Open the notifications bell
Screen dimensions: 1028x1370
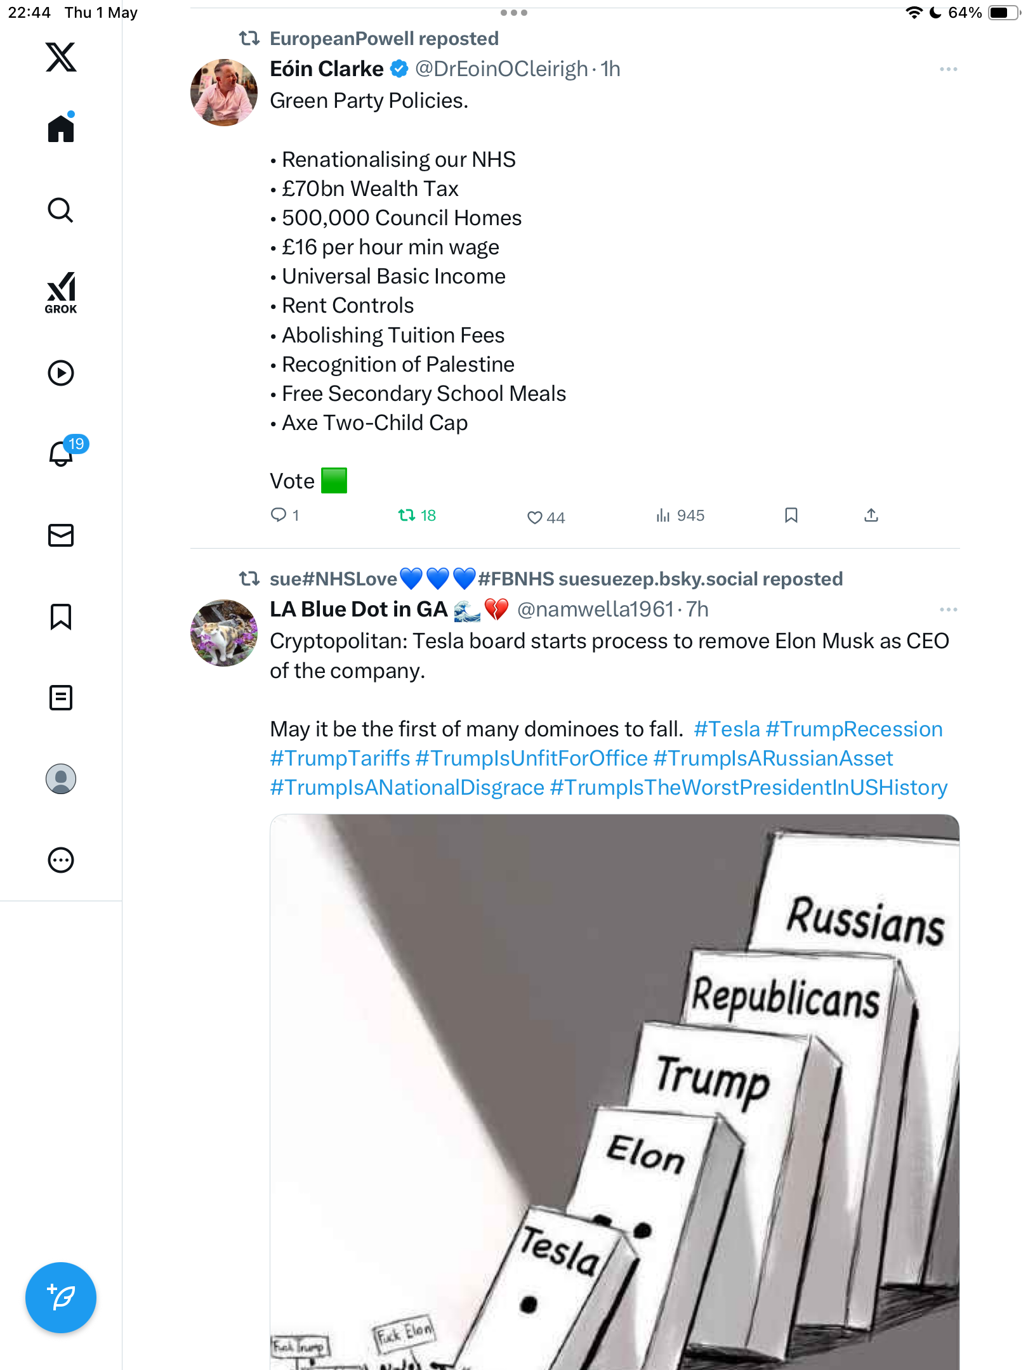click(62, 453)
